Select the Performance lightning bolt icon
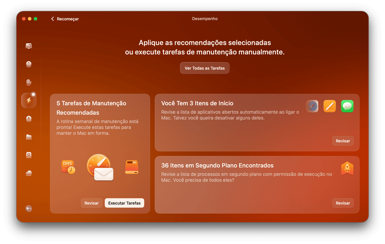 pos(29,100)
